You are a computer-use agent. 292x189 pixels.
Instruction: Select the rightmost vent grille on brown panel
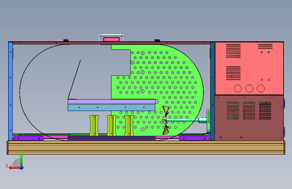coord(265,111)
